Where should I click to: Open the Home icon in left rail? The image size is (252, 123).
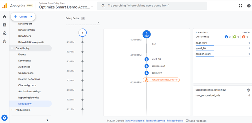coord(4,17)
